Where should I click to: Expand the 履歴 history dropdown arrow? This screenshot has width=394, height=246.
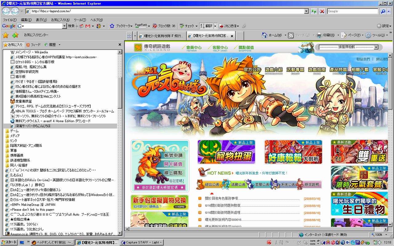point(59,45)
